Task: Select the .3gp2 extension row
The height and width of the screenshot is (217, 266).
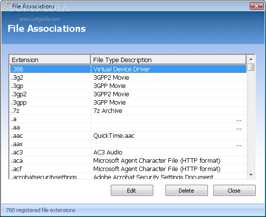Action: 128,94
